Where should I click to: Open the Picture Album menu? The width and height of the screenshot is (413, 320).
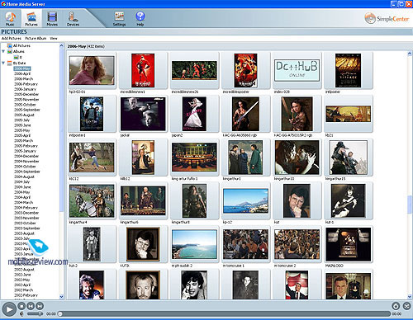coord(36,38)
